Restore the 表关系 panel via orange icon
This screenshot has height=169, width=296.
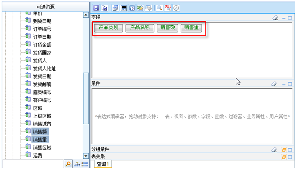point(284,157)
